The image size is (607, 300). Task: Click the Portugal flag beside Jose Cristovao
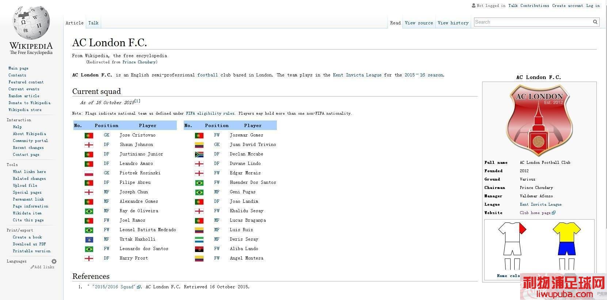click(89, 135)
